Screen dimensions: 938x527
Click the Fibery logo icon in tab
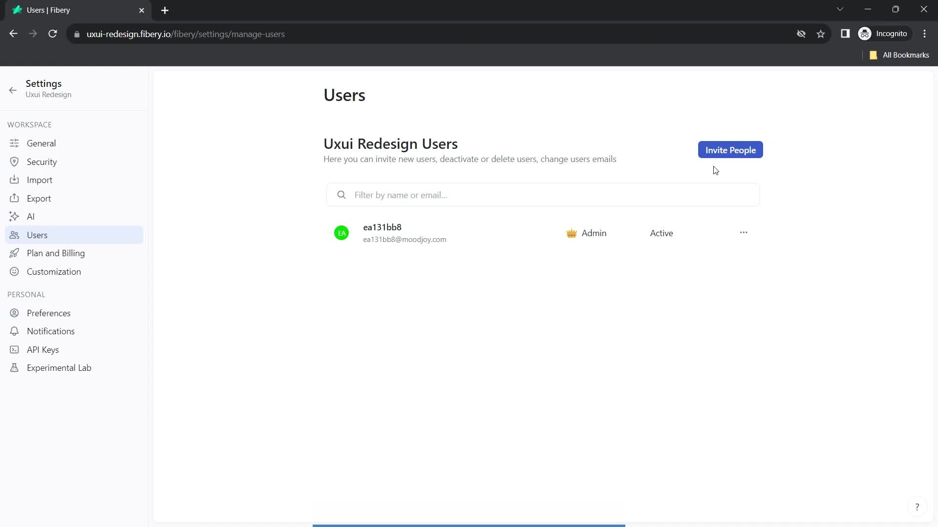coord(17,10)
